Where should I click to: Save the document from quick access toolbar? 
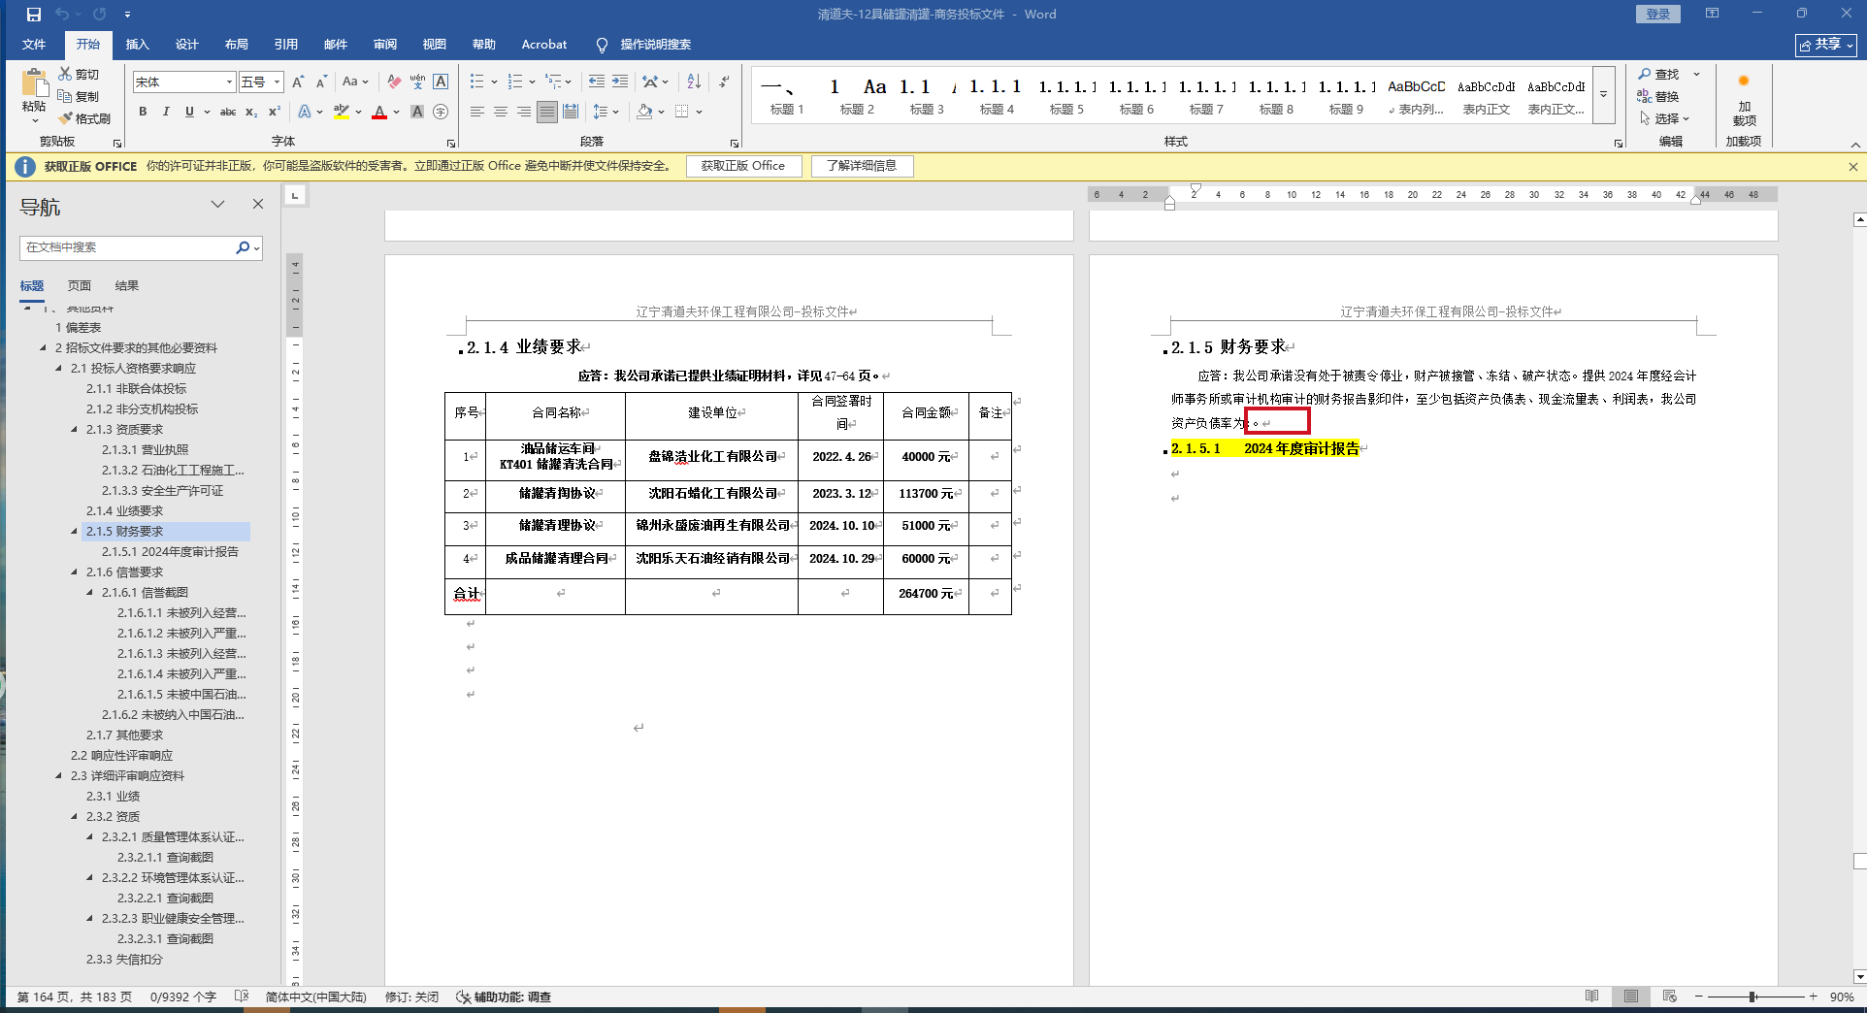coord(34,15)
